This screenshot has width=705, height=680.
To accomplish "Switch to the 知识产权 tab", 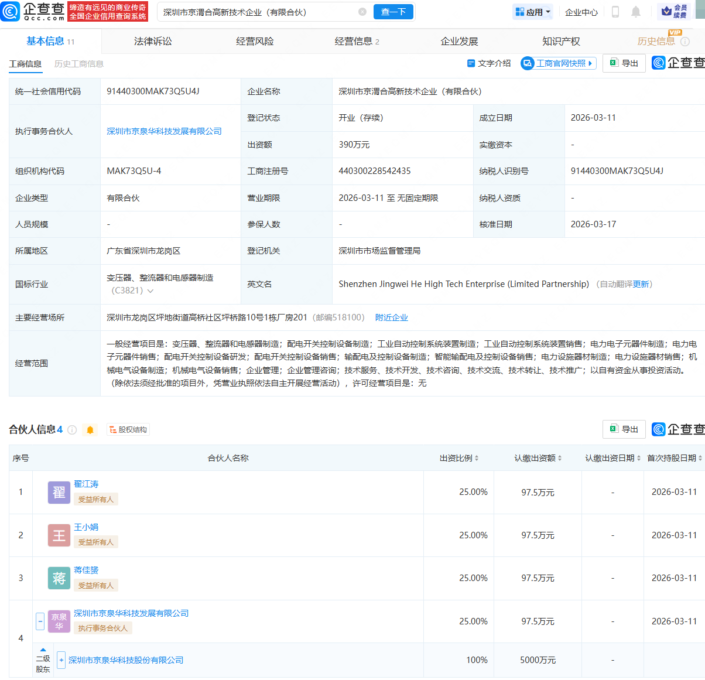I will click(x=560, y=42).
